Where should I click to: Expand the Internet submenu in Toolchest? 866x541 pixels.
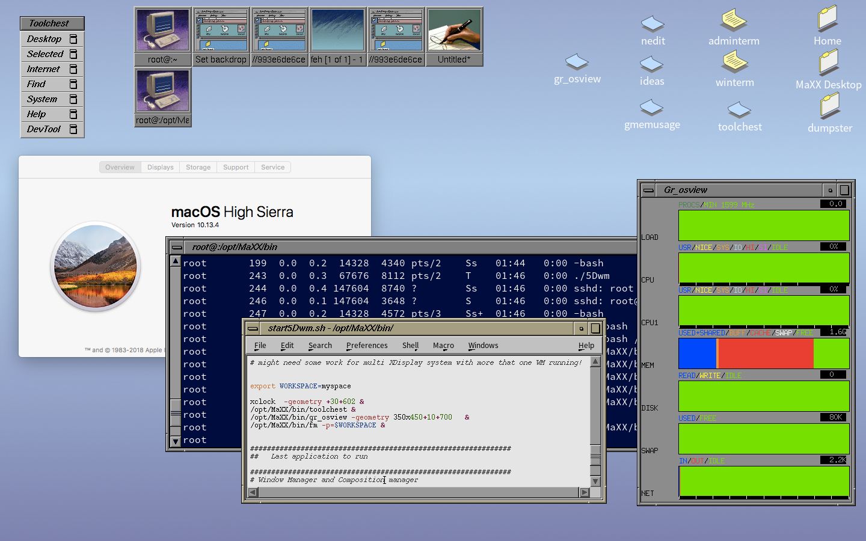coord(42,69)
